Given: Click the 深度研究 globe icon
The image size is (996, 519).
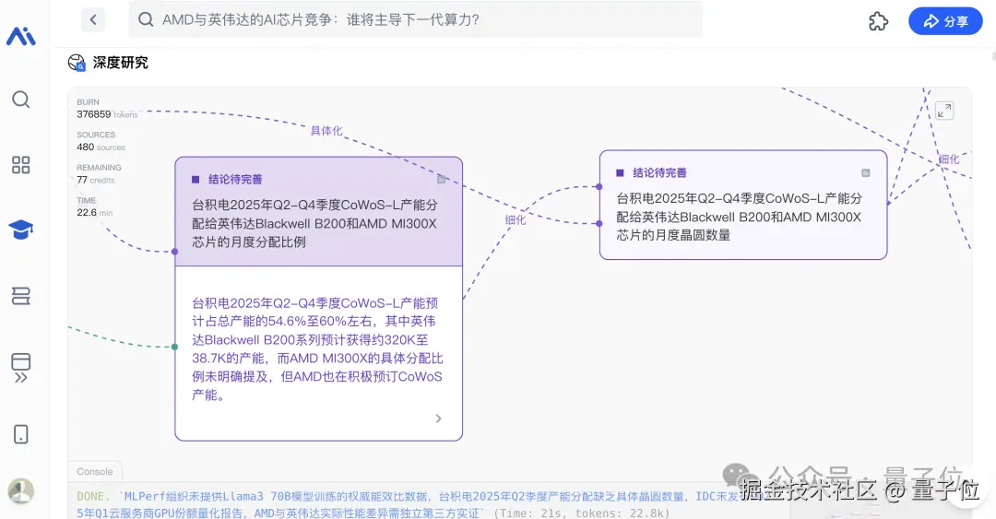Looking at the screenshot, I should click(77, 63).
